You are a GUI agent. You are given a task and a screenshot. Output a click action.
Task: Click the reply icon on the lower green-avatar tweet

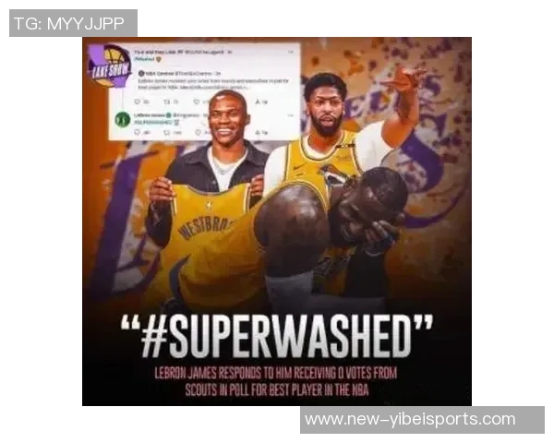(138, 133)
